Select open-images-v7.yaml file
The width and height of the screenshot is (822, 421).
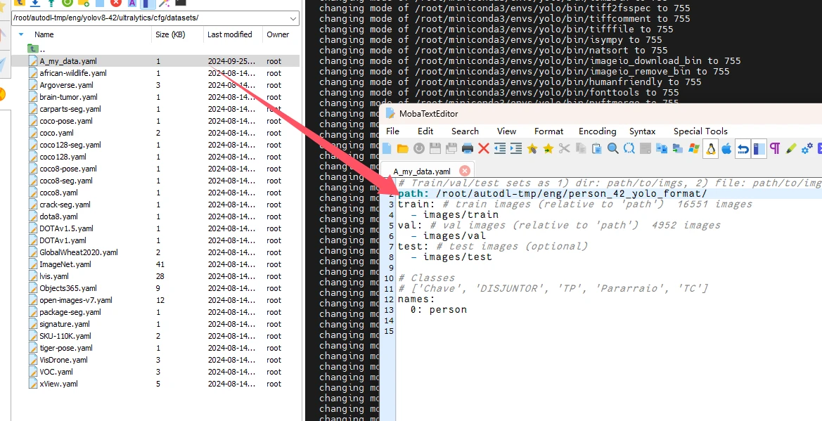[76, 300]
